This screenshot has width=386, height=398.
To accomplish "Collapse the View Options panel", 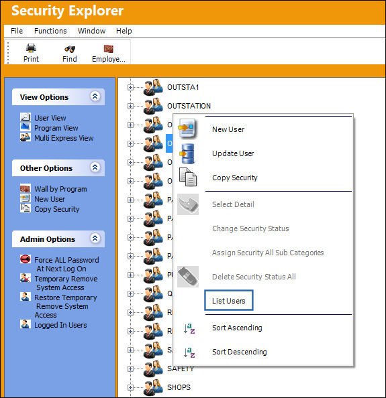I will pos(95,96).
